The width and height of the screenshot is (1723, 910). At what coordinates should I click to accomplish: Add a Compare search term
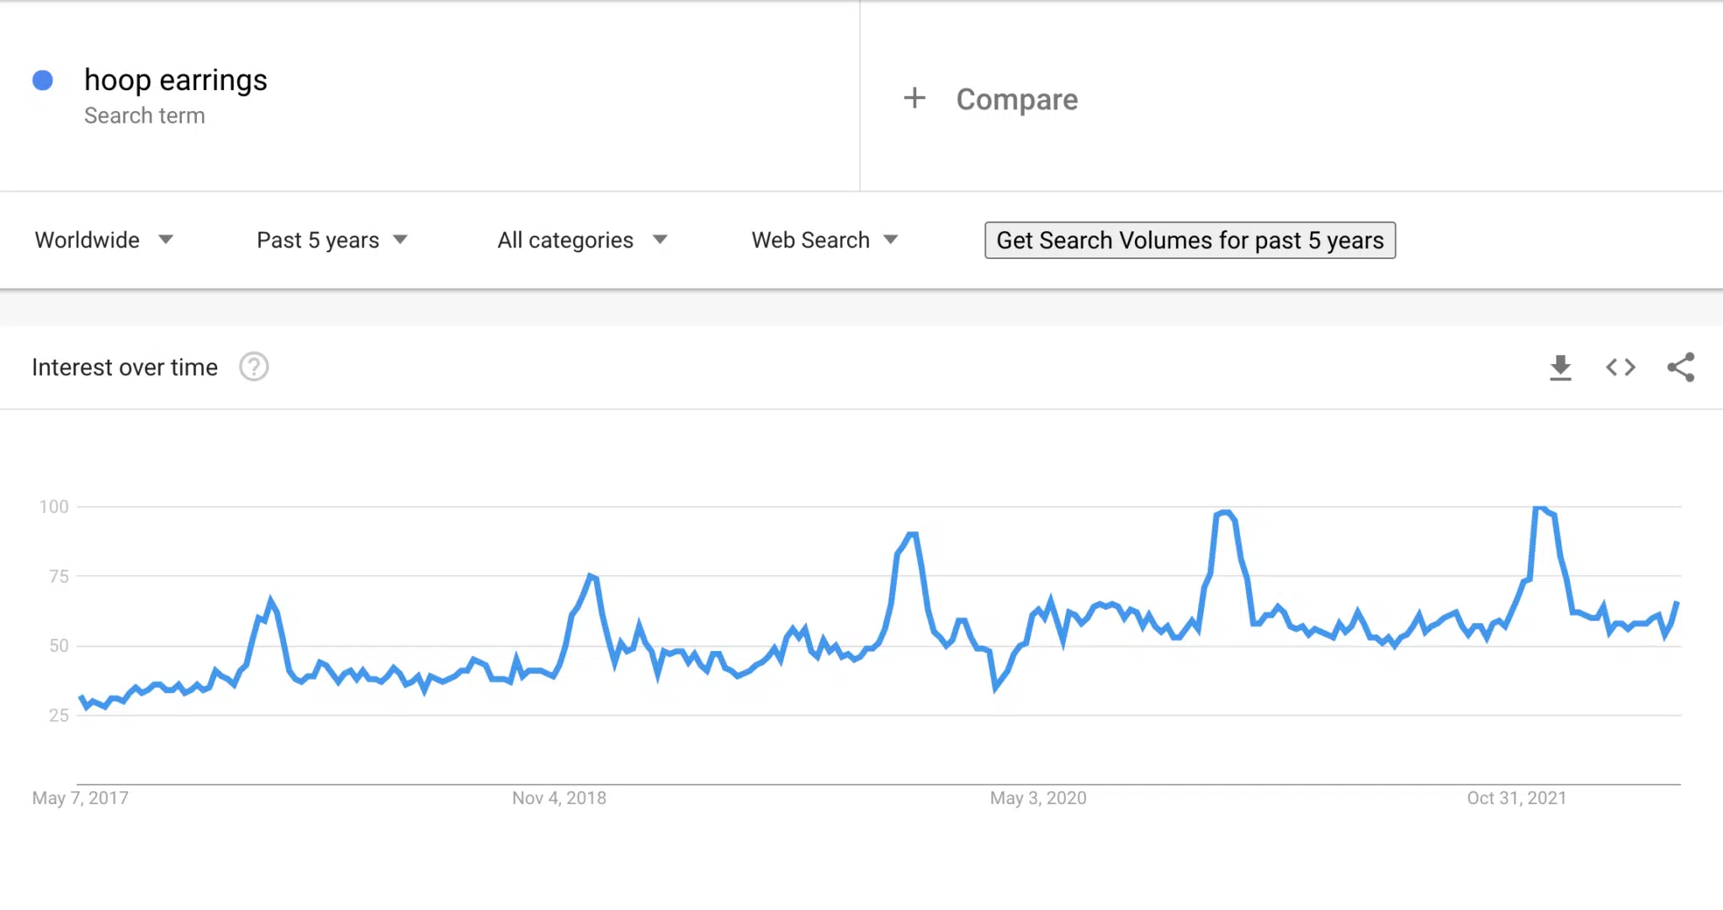click(1016, 99)
